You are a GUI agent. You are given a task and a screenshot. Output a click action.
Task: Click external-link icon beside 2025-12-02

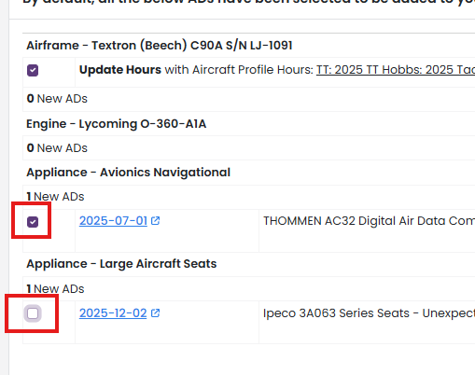point(155,312)
